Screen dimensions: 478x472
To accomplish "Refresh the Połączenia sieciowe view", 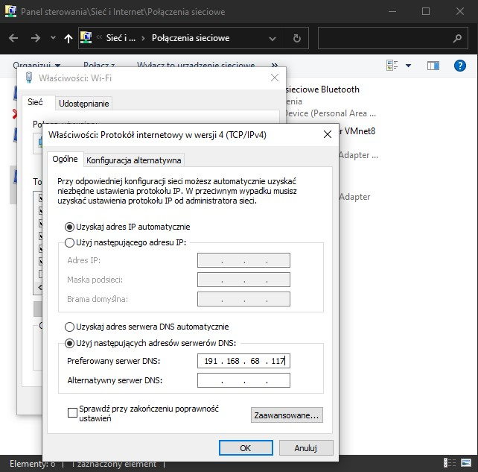I will pyautogui.click(x=296, y=38).
